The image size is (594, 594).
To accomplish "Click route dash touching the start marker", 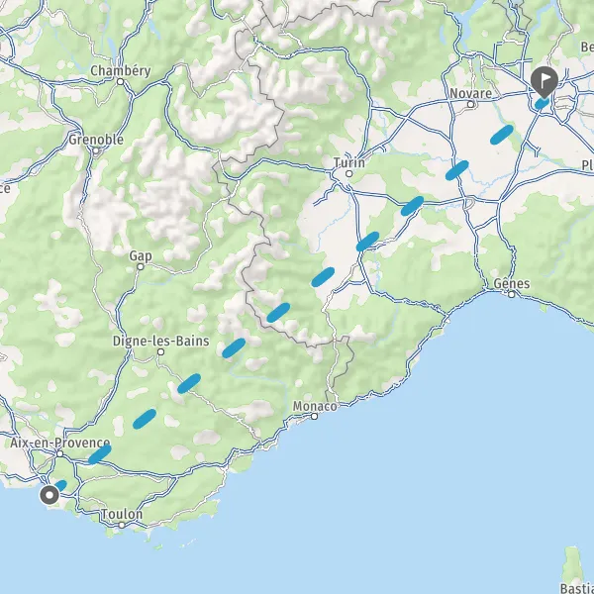I will 61,485.
